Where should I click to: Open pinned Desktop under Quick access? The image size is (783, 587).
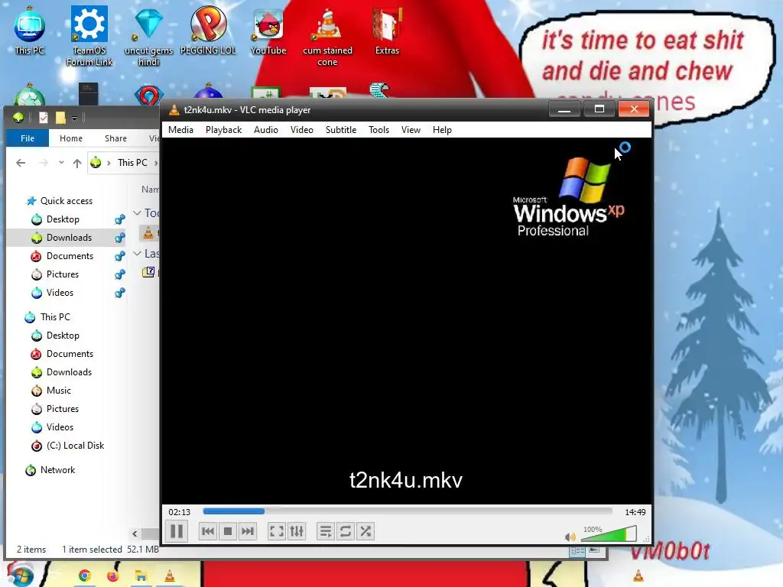(x=63, y=219)
